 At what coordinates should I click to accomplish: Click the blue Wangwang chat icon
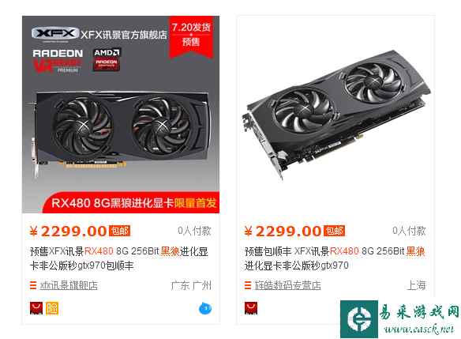[205, 308]
